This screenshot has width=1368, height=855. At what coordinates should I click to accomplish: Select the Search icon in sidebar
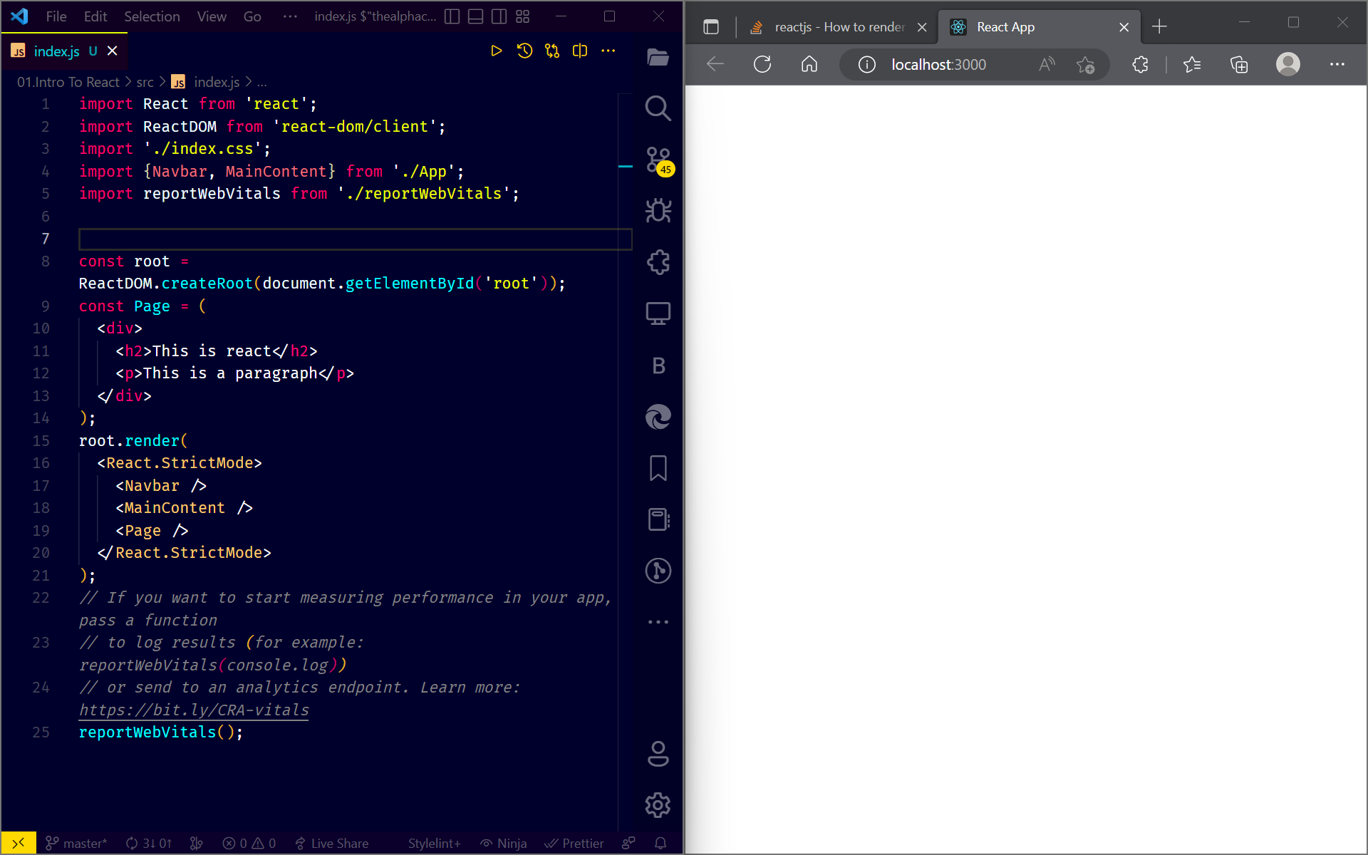tap(658, 108)
